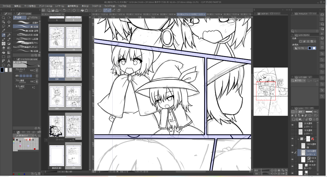The image size is (327, 177).
Task: Select the 鉛筆R brush sub tool
Action: [26, 22]
